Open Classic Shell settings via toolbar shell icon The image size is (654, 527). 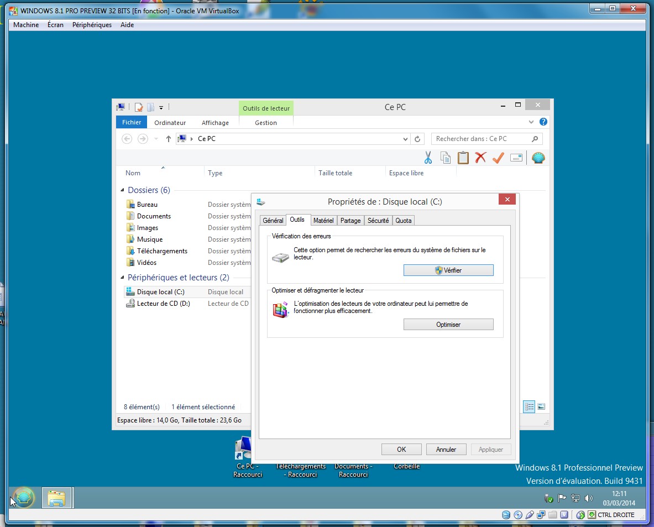click(538, 158)
